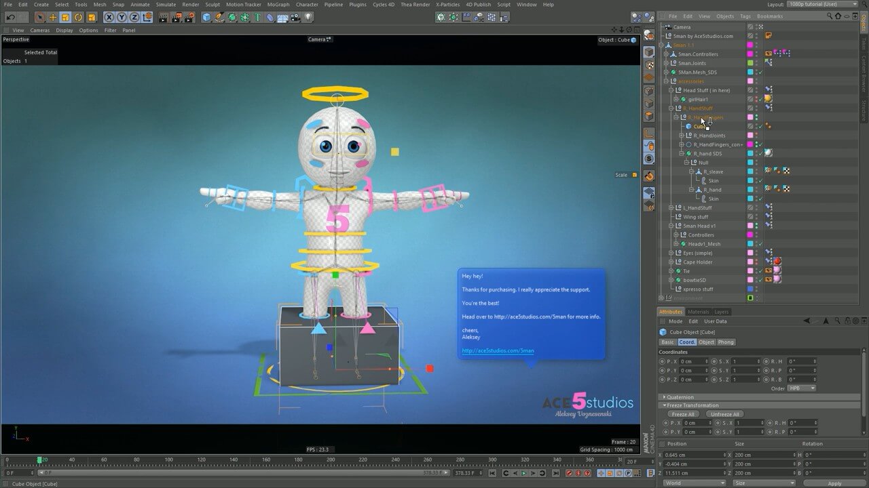Viewport: 869px width, 488px height.
Task: Toggle visibility dots for the Cube object
Action: 756,126
